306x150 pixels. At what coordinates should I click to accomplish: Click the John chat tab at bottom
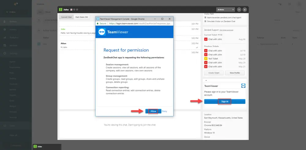(x=47, y=147)
